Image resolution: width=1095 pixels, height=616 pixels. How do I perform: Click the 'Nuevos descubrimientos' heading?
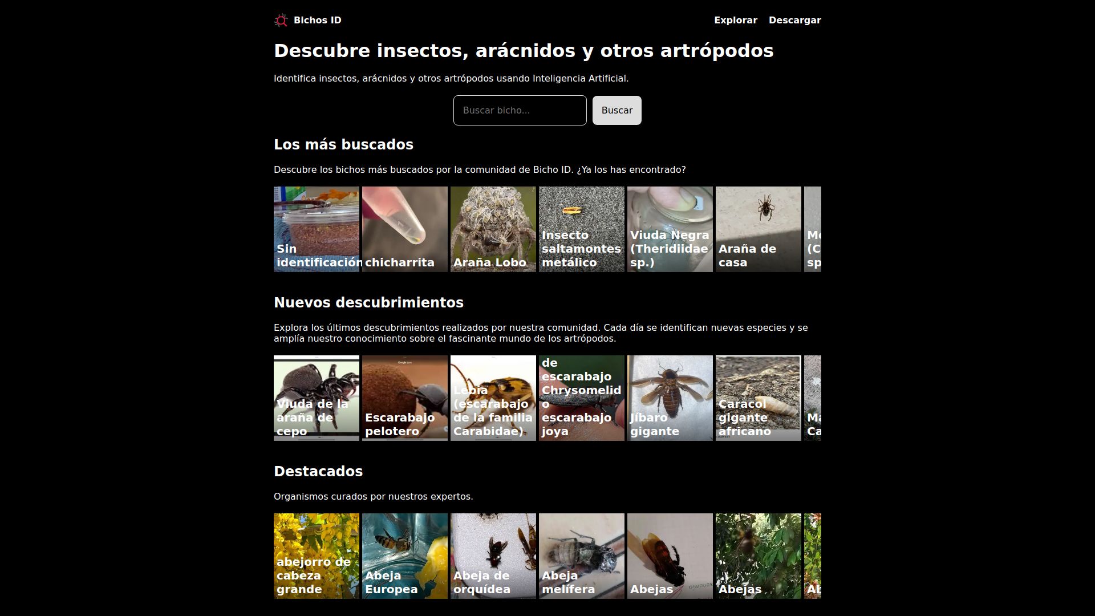[x=368, y=303]
